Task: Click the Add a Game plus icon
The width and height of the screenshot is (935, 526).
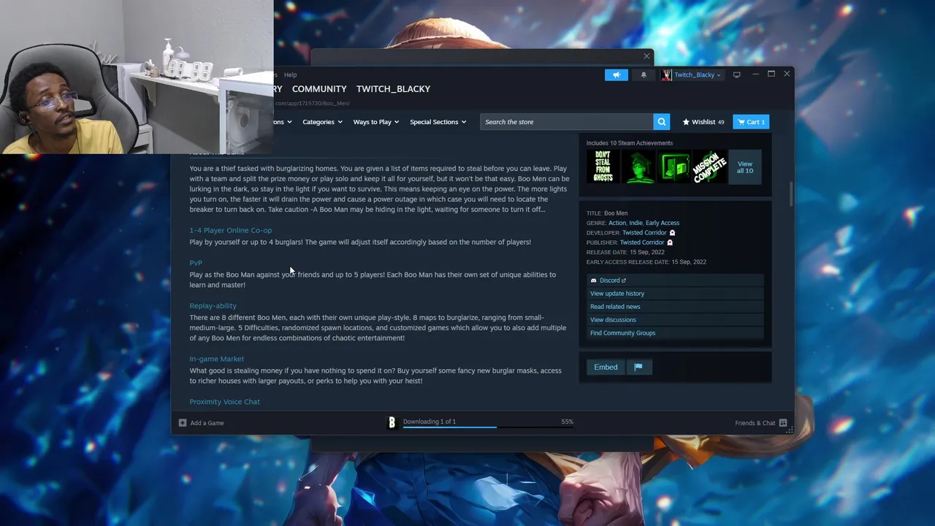Action: 183,423
